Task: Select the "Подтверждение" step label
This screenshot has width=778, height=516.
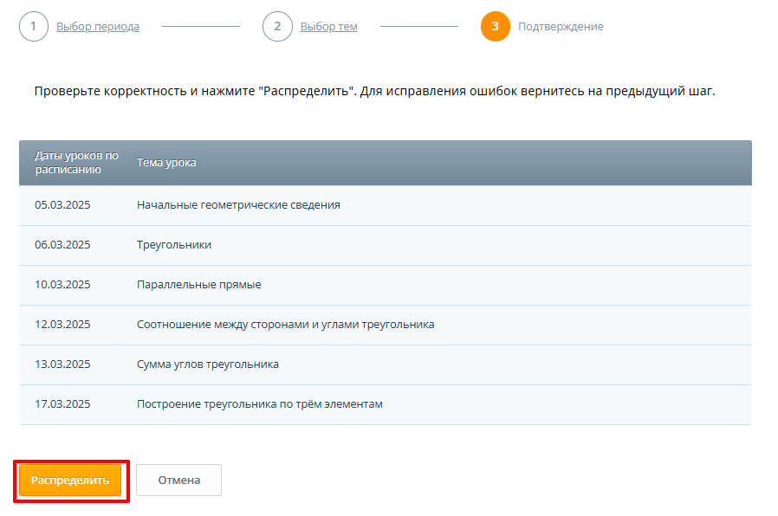Action: (x=561, y=27)
